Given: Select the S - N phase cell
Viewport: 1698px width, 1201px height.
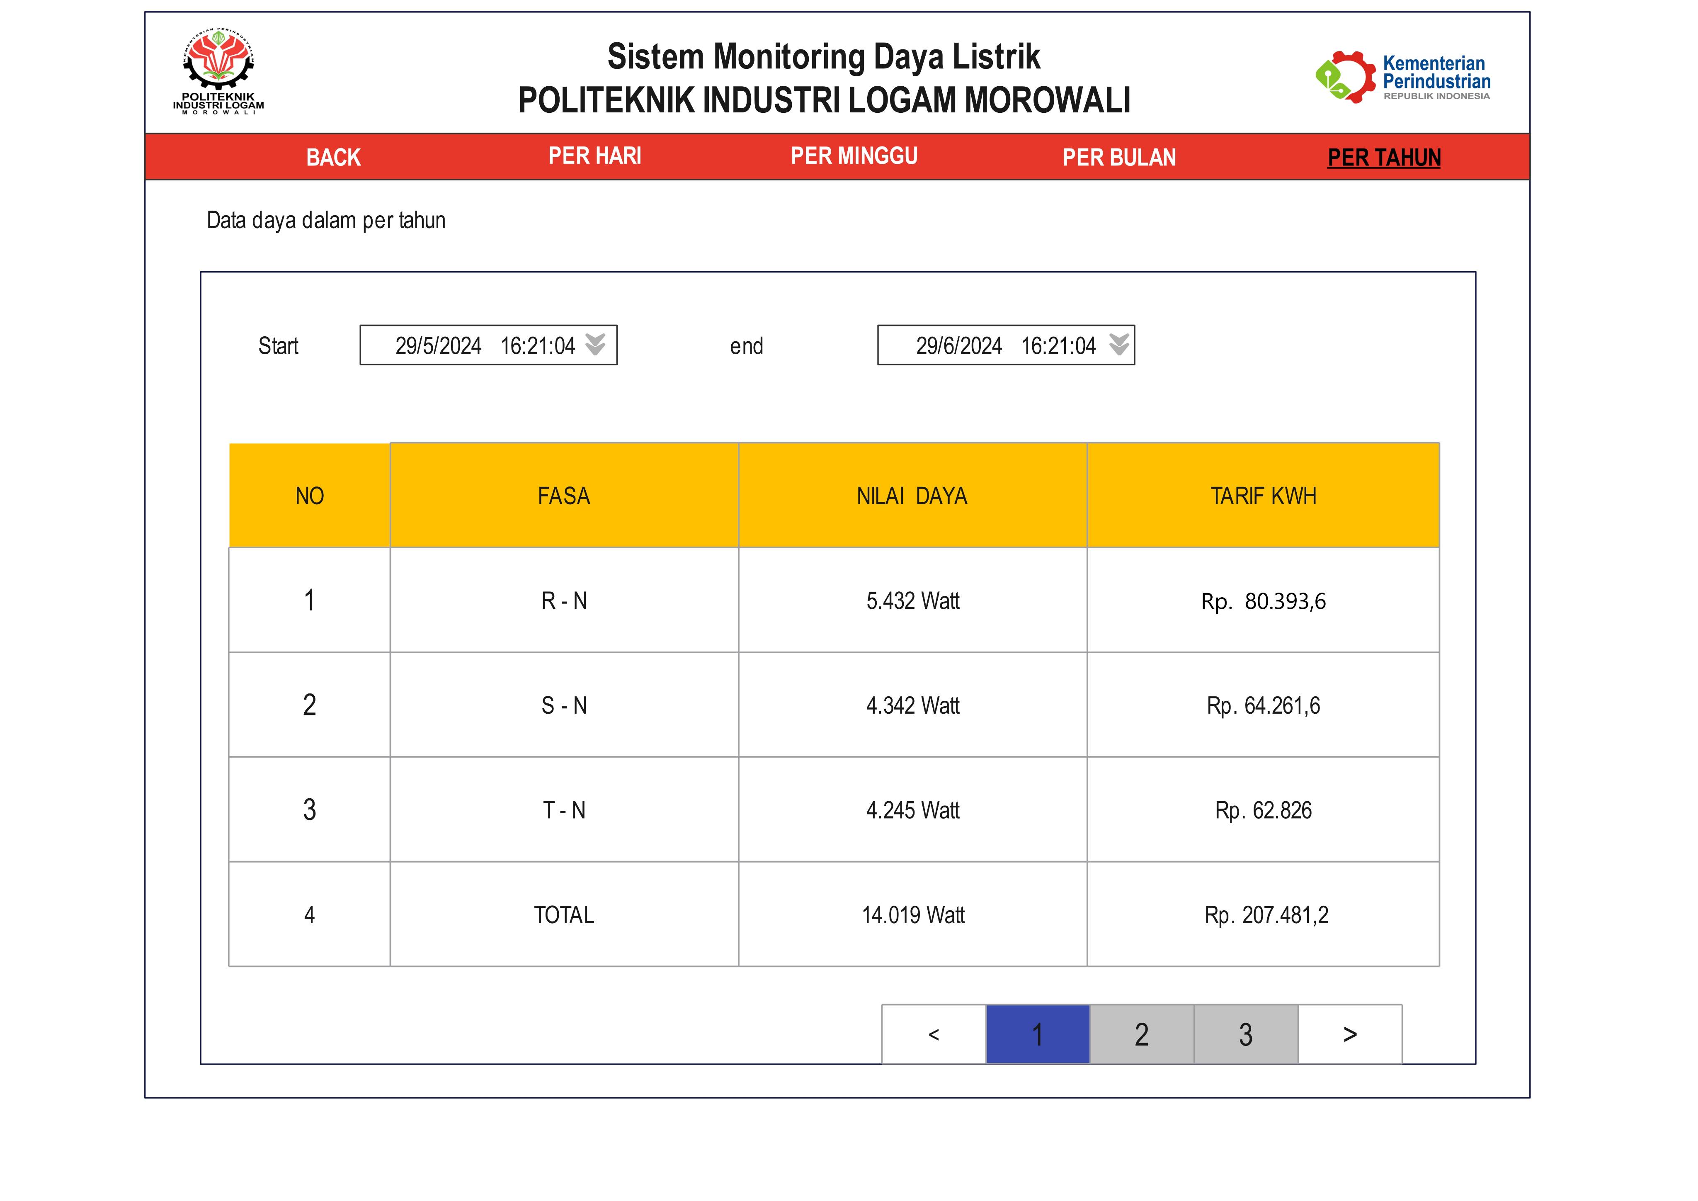Looking at the screenshot, I should point(564,705).
